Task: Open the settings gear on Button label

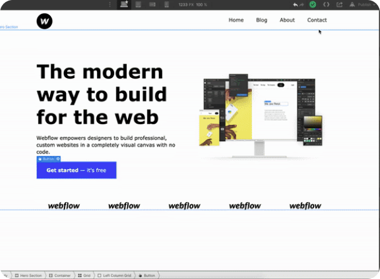Action: (x=58, y=159)
